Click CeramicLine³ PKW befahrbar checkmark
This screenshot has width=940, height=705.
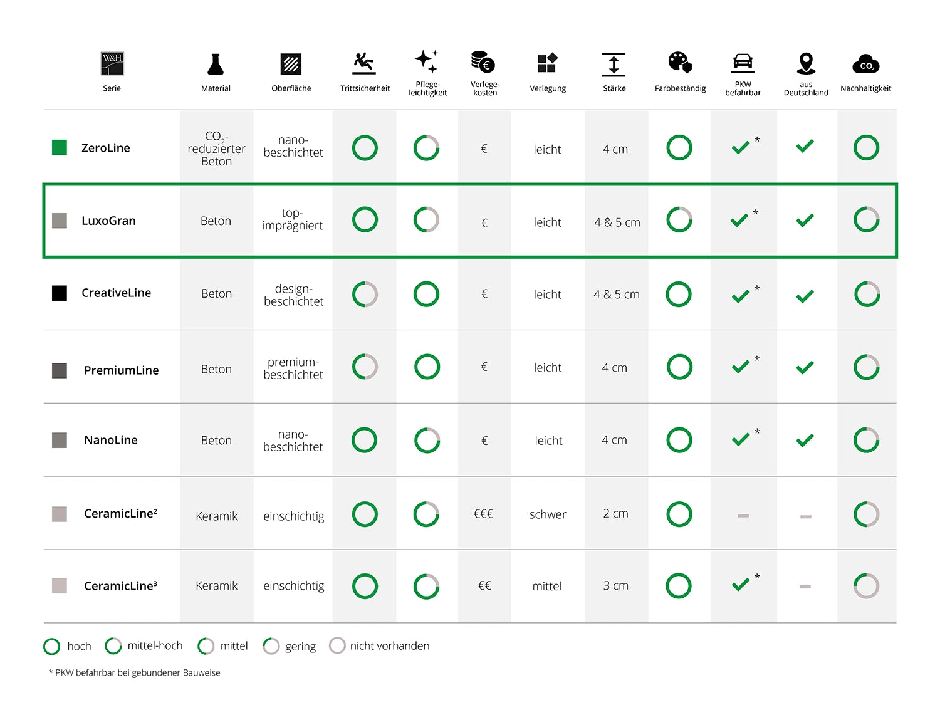pos(741,585)
